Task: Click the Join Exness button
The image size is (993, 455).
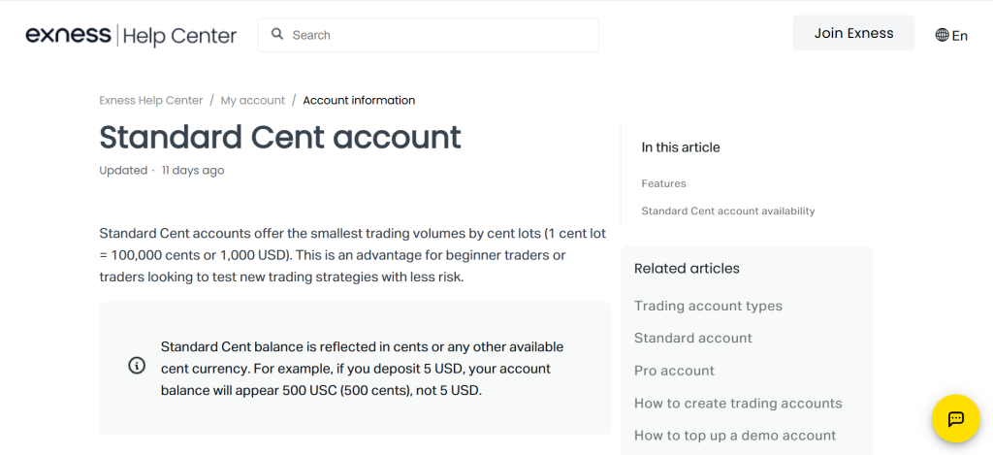Action: 853,33
